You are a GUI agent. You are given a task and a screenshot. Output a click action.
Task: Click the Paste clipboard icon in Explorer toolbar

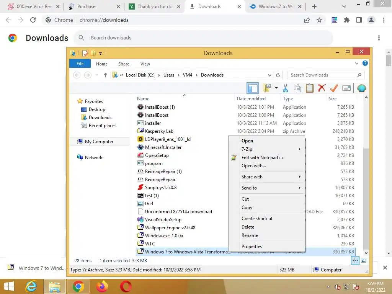point(309,88)
